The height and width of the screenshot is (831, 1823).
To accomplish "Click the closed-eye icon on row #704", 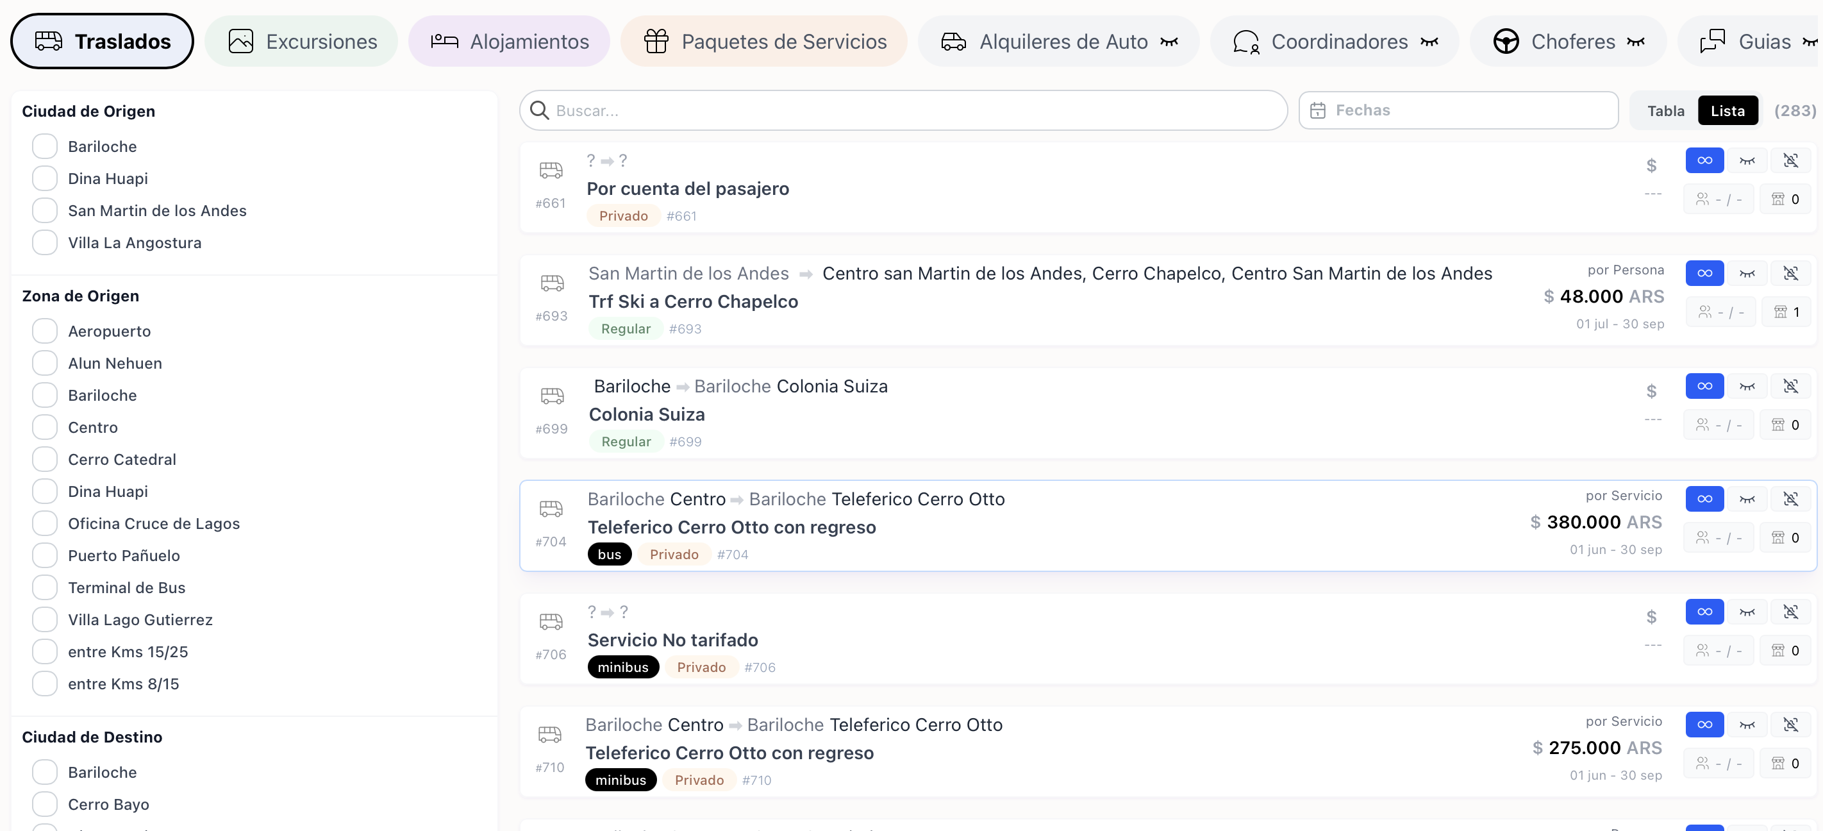I will (x=1747, y=499).
